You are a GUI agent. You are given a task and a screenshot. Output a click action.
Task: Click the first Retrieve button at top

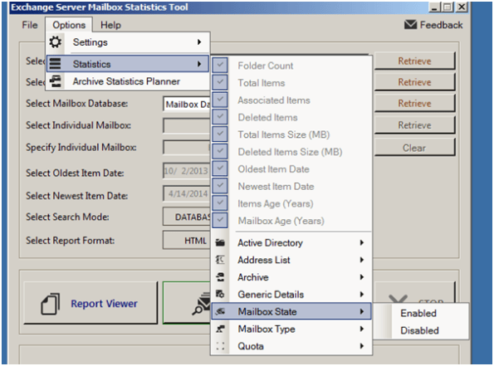pos(414,61)
